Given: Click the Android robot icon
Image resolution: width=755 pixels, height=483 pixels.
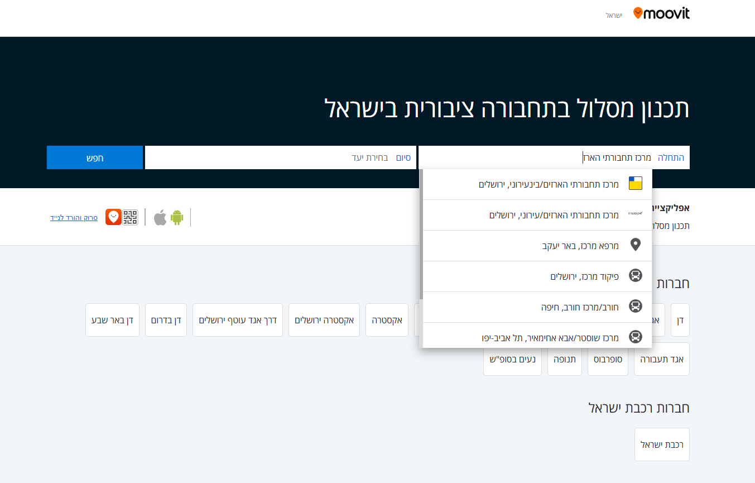Looking at the screenshot, I should click(177, 217).
